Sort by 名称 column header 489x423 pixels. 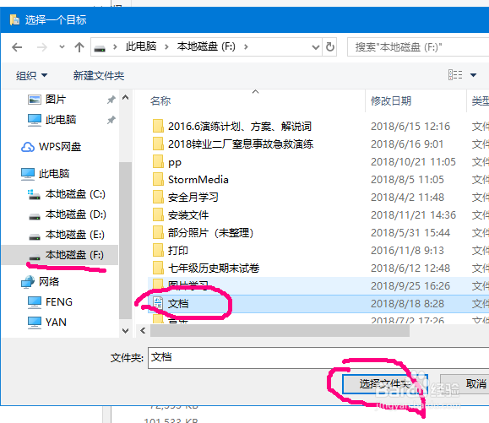coord(160,101)
